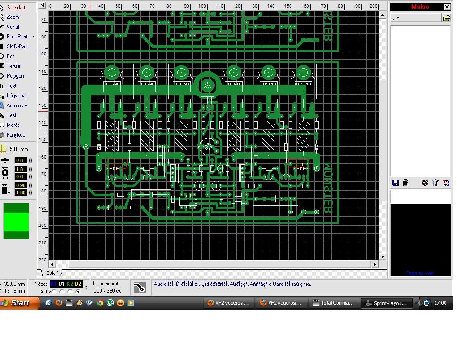
Task: Choose the SMD-Pad tool
Action: (x=17, y=46)
